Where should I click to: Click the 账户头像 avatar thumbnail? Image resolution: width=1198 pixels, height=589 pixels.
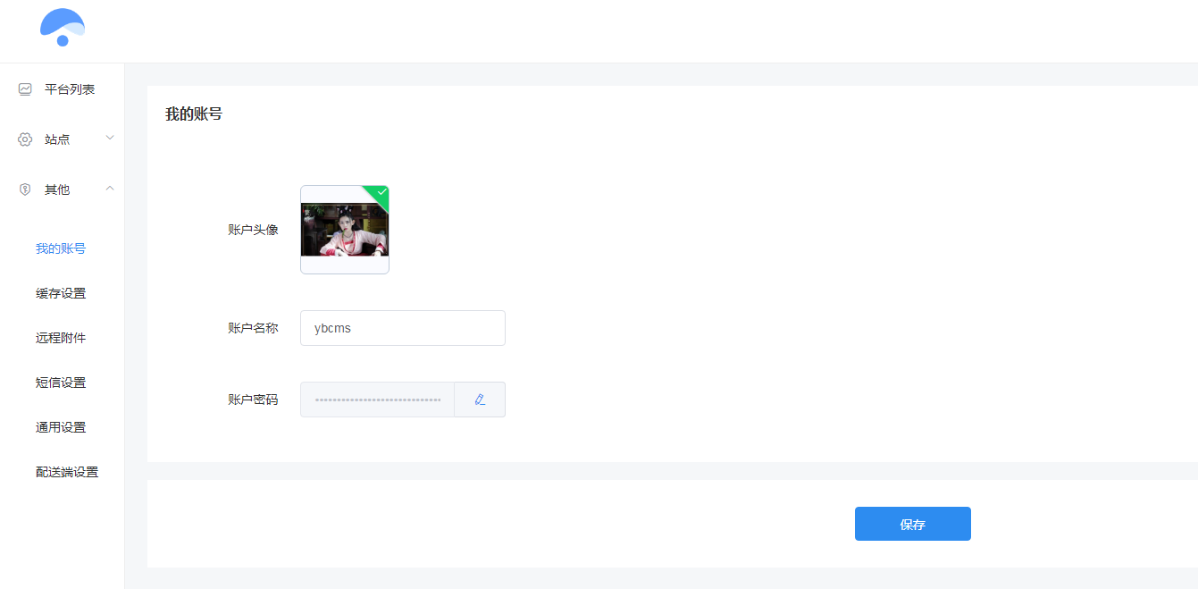345,230
